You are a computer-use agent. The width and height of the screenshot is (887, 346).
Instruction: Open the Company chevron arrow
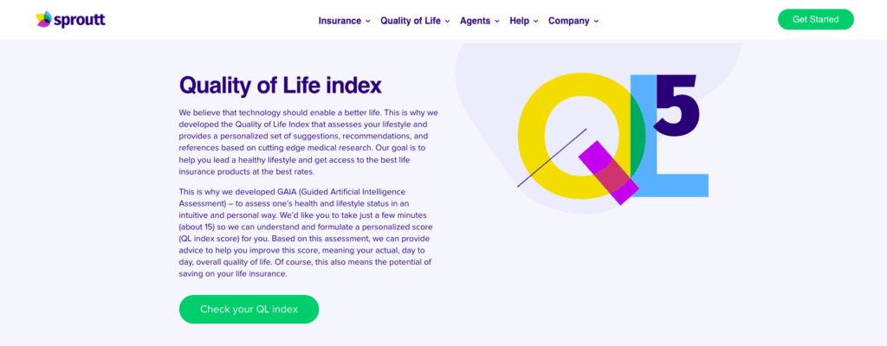[596, 21]
